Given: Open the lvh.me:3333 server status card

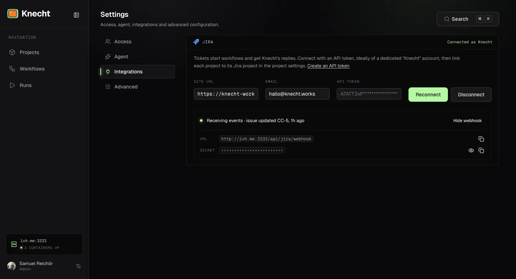Looking at the screenshot, I should [x=44, y=244].
